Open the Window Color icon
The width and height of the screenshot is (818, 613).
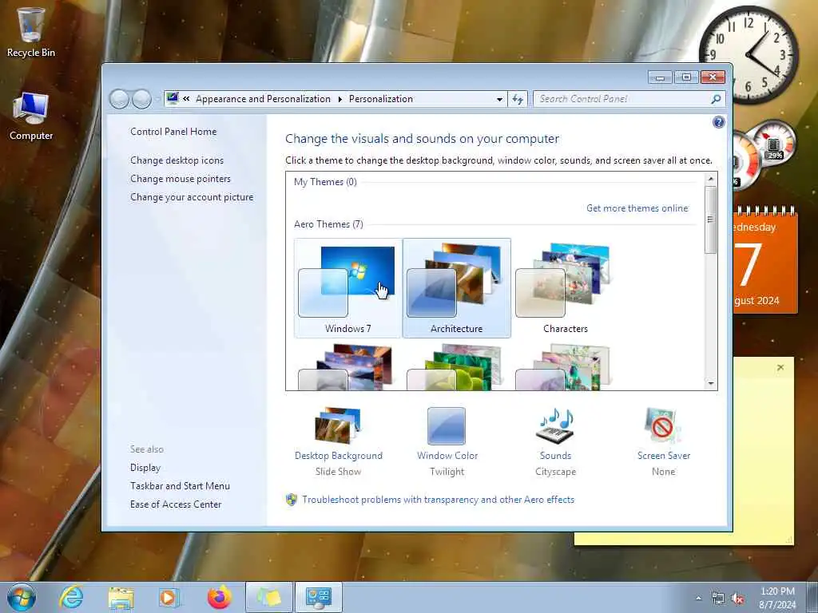click(x=447, y=425)
